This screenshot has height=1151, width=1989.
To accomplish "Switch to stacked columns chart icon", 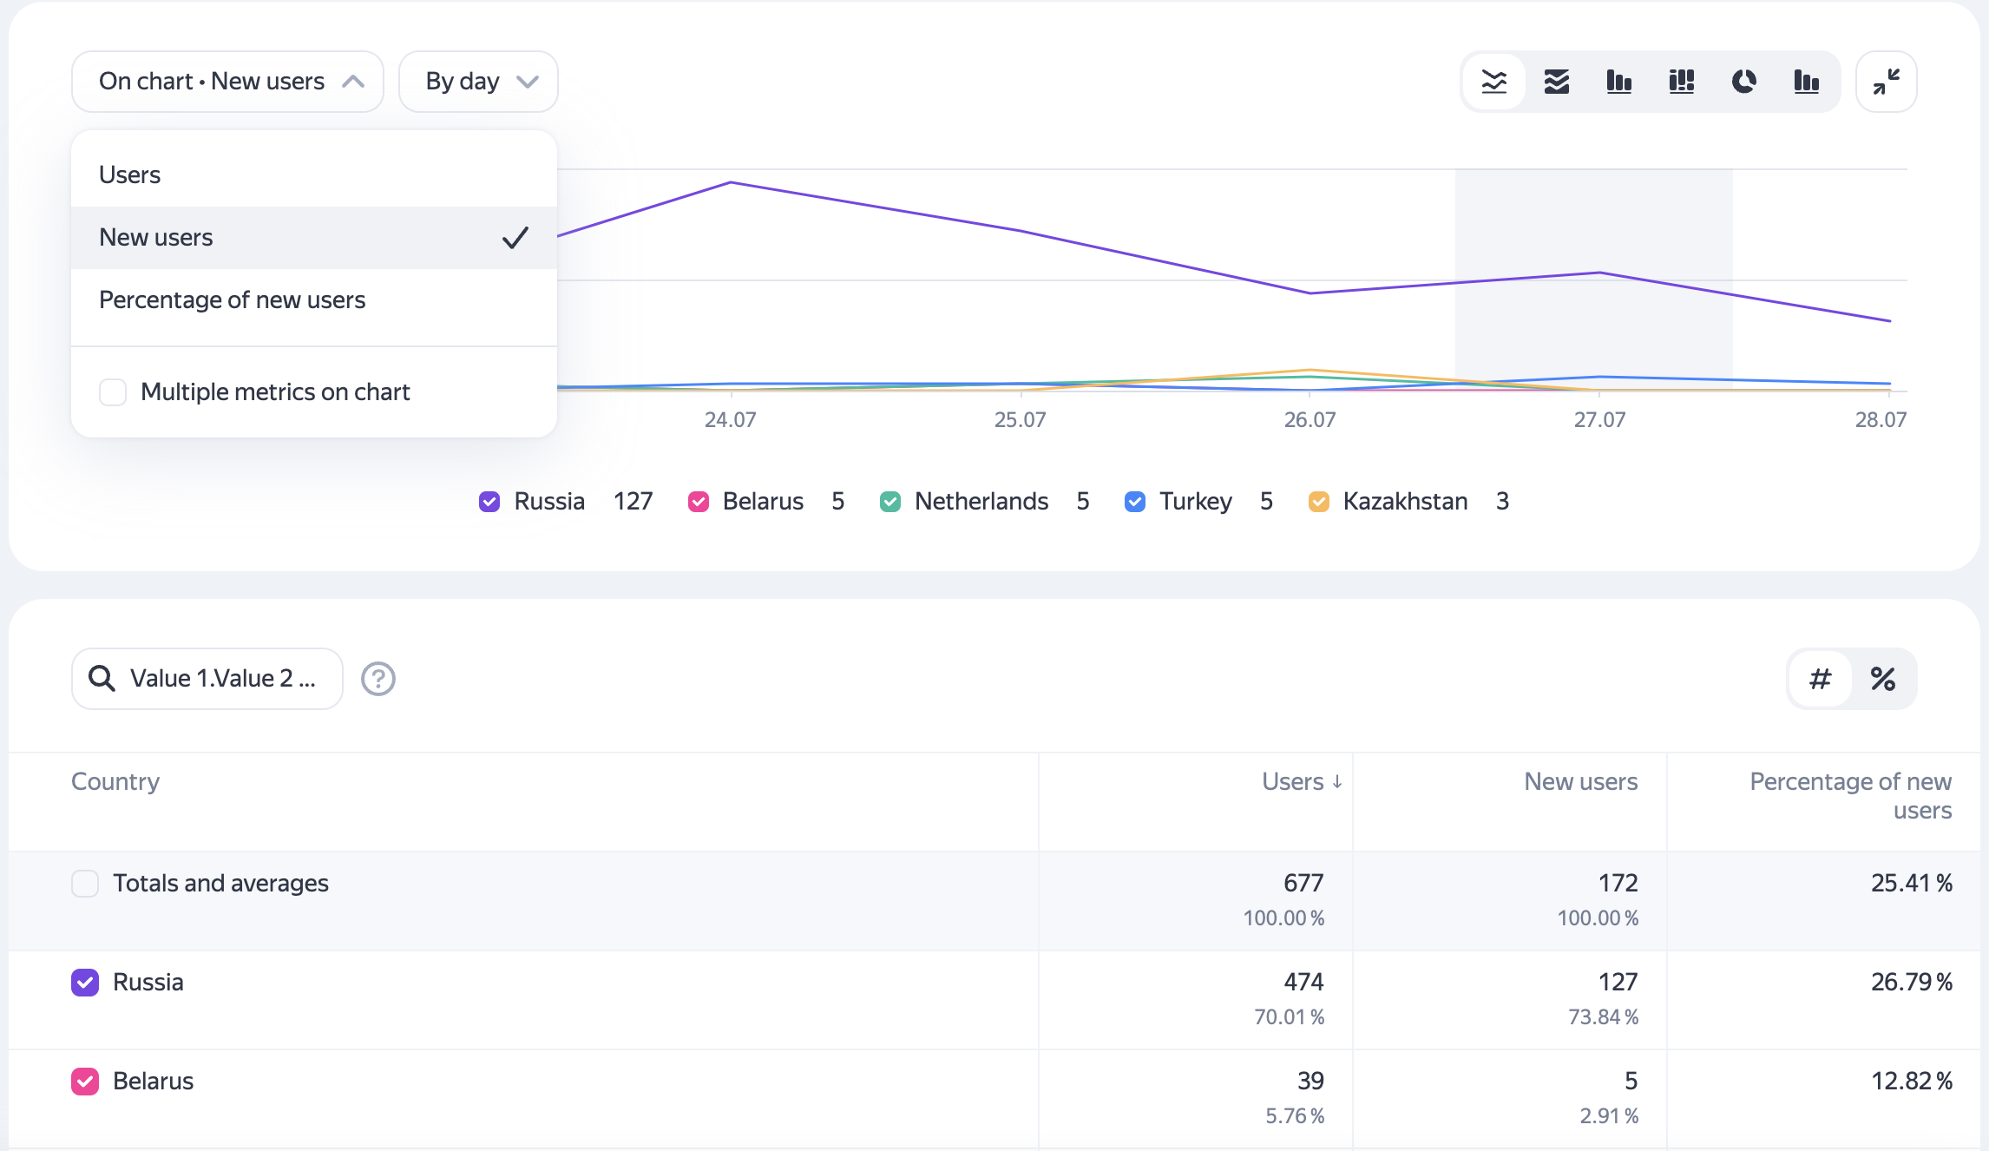I will [1681, 82].
